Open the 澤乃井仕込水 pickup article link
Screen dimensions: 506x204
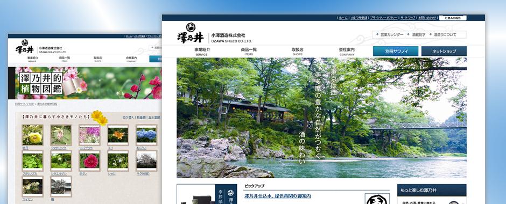pyautogui.click(x=278, y=196)
